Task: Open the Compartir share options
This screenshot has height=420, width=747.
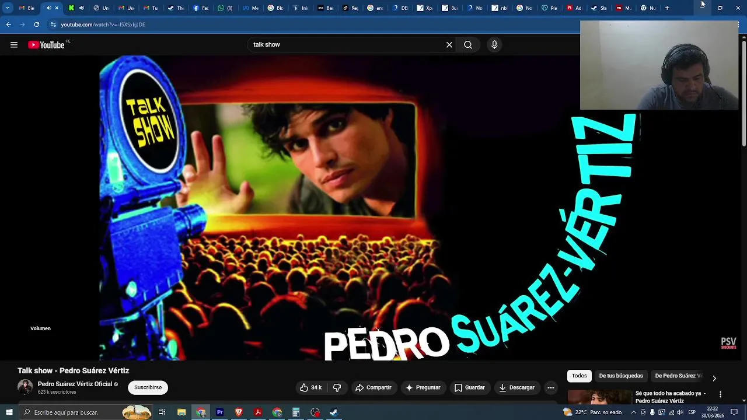Action: tap(373, 387)
